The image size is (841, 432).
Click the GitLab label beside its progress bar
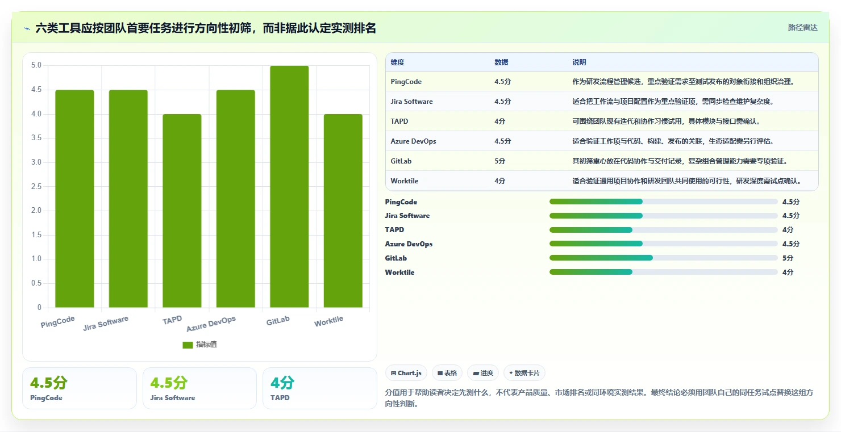coord(396,258)
